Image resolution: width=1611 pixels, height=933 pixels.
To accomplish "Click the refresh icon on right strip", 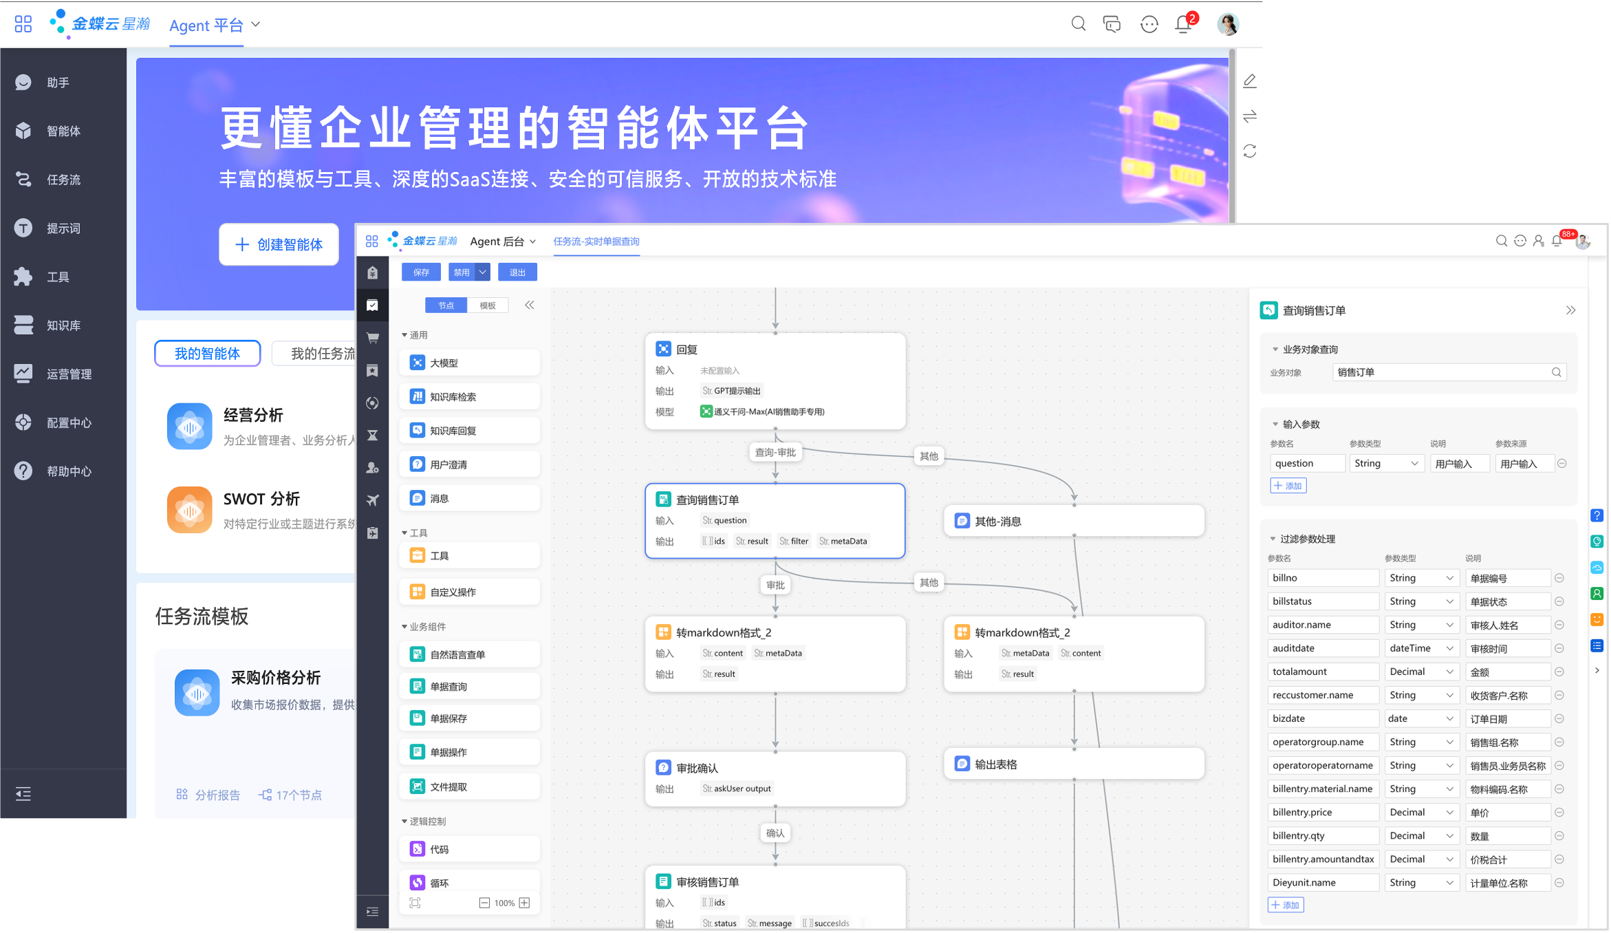I will [1250, 151].
